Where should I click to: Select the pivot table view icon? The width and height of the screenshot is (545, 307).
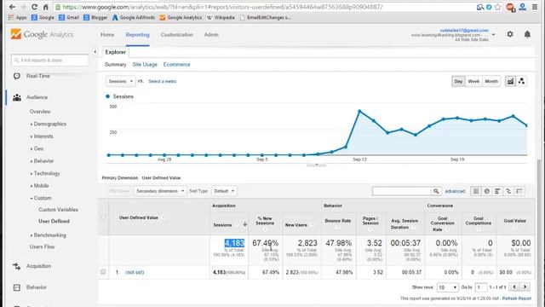click(x=519, y=191)
